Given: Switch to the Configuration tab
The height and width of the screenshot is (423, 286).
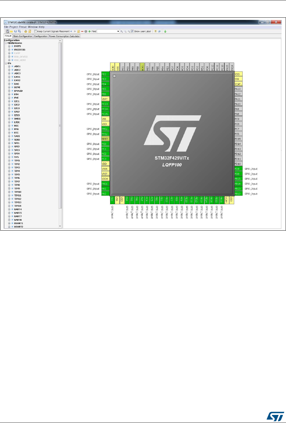Looking at the screenshot, I should tap(41, 36).
